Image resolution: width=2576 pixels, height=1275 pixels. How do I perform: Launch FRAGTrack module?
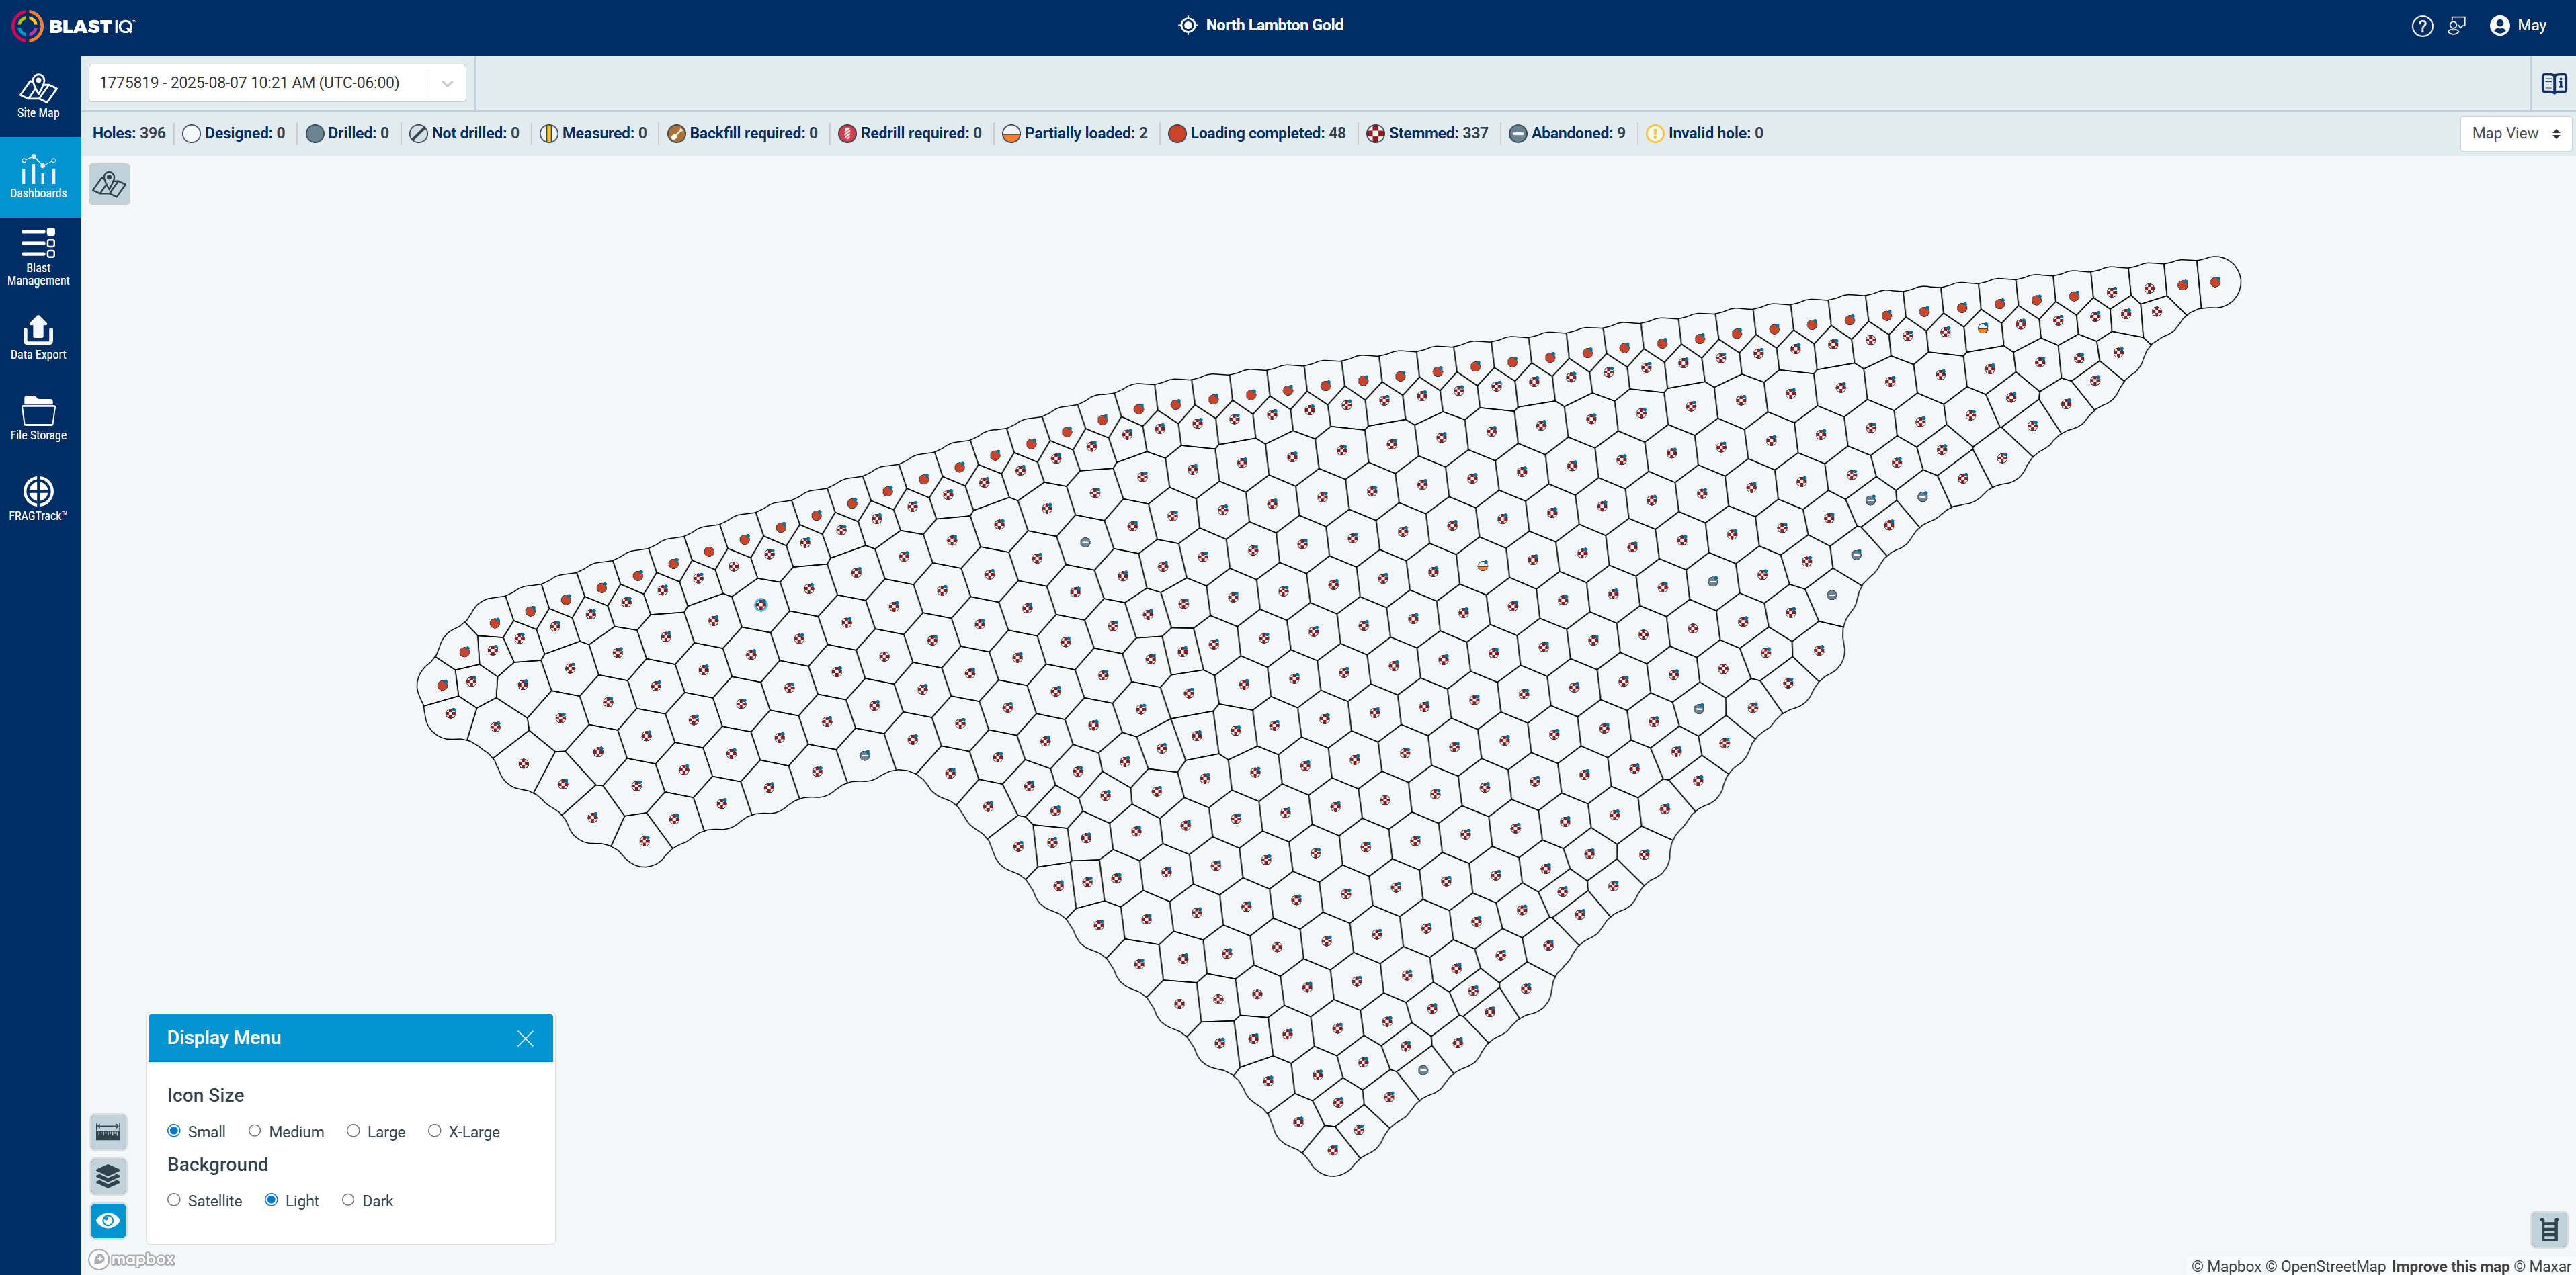38,498
